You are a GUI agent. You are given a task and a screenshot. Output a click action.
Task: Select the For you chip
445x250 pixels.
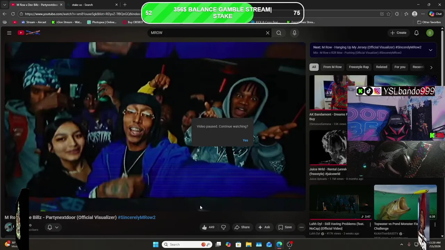(x=400, y=67)
